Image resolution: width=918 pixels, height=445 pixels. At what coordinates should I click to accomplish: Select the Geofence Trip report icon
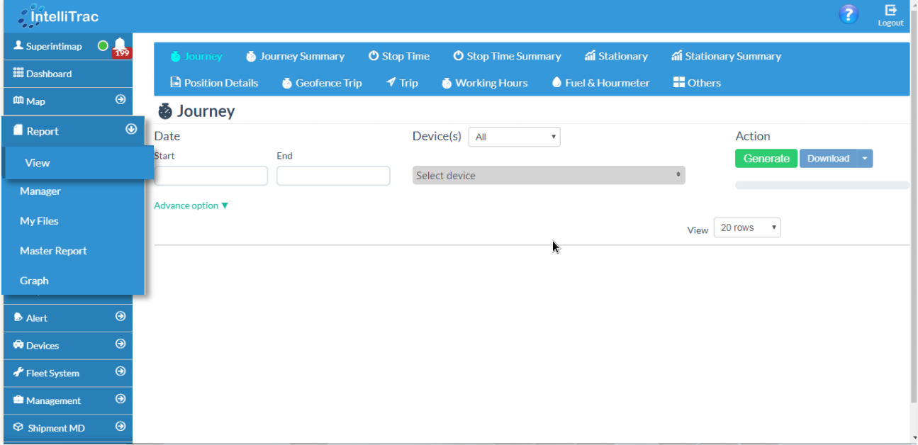pyautogui.click(x=287, y=84)
